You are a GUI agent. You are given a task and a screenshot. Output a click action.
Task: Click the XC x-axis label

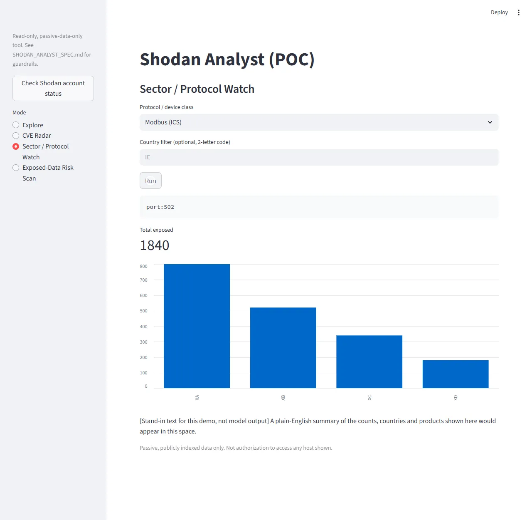pos(369,398)
